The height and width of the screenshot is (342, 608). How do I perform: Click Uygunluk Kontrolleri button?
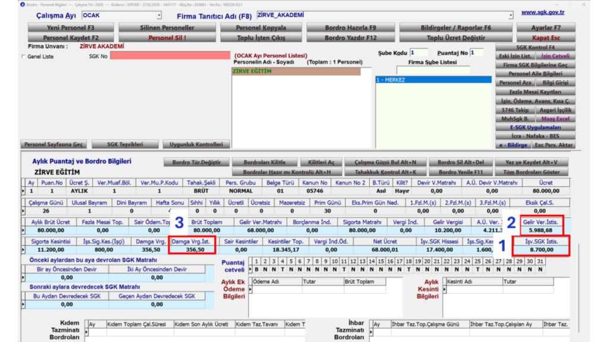pyautogui.click(x=196, y=144)
